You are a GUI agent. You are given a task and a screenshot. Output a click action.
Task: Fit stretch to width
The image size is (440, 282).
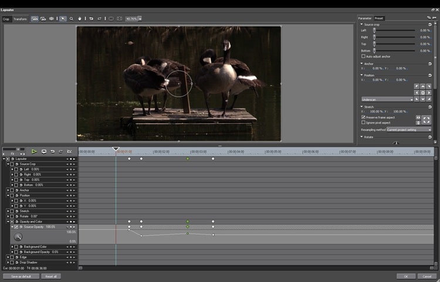coord(418,118)
